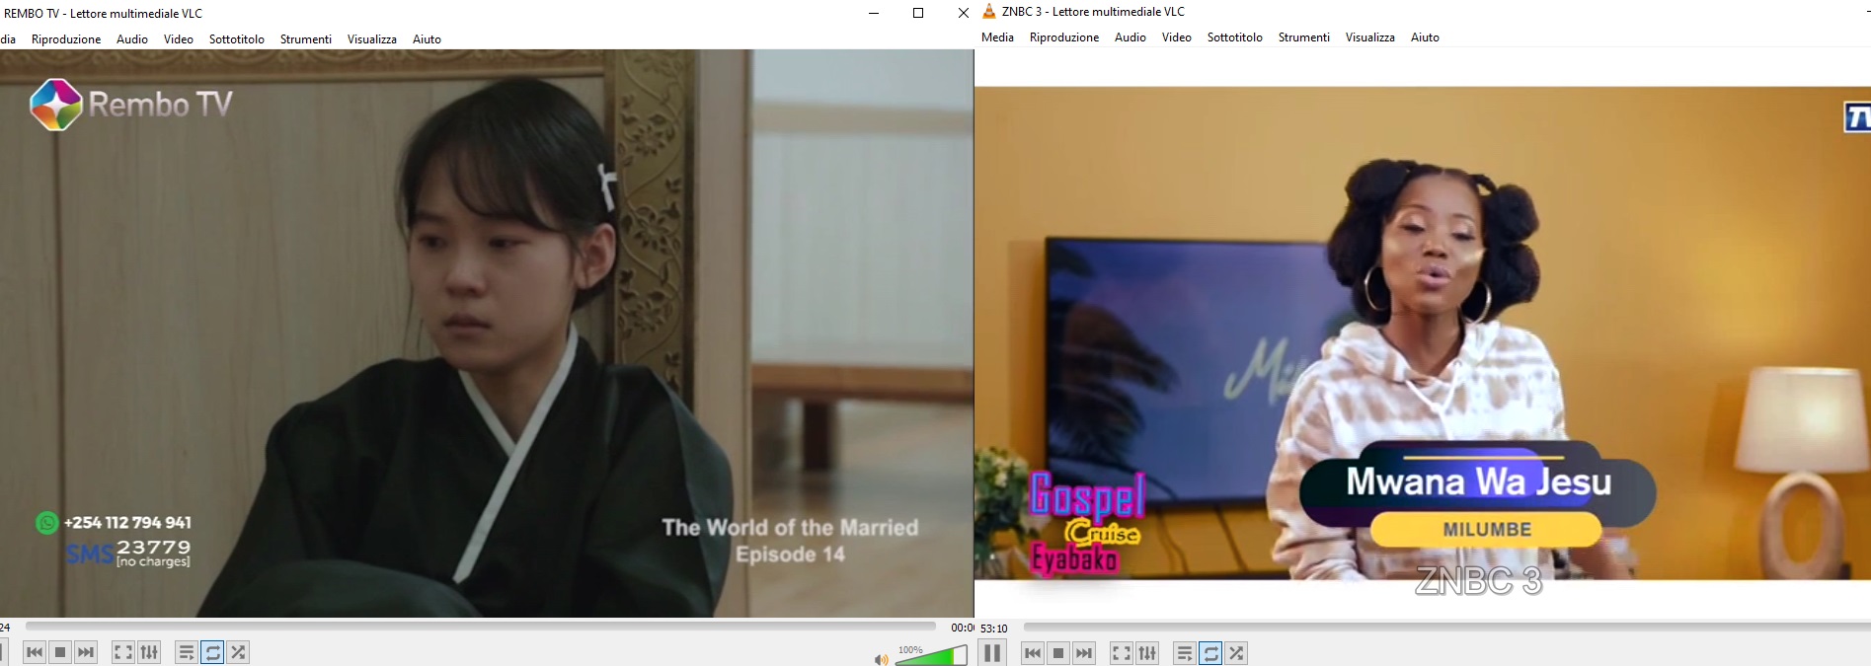Maximize the REMBO TV window
Image resolution: width=1871 pixels, height=666 pixels.
(x=918, y=13)
